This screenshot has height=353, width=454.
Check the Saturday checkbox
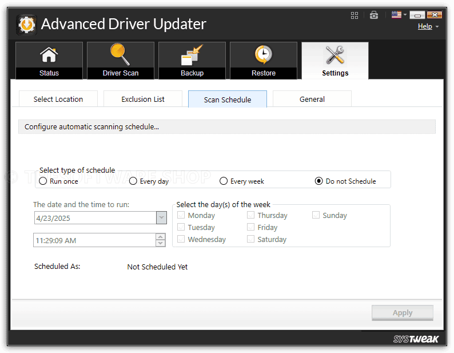[251, 239]
